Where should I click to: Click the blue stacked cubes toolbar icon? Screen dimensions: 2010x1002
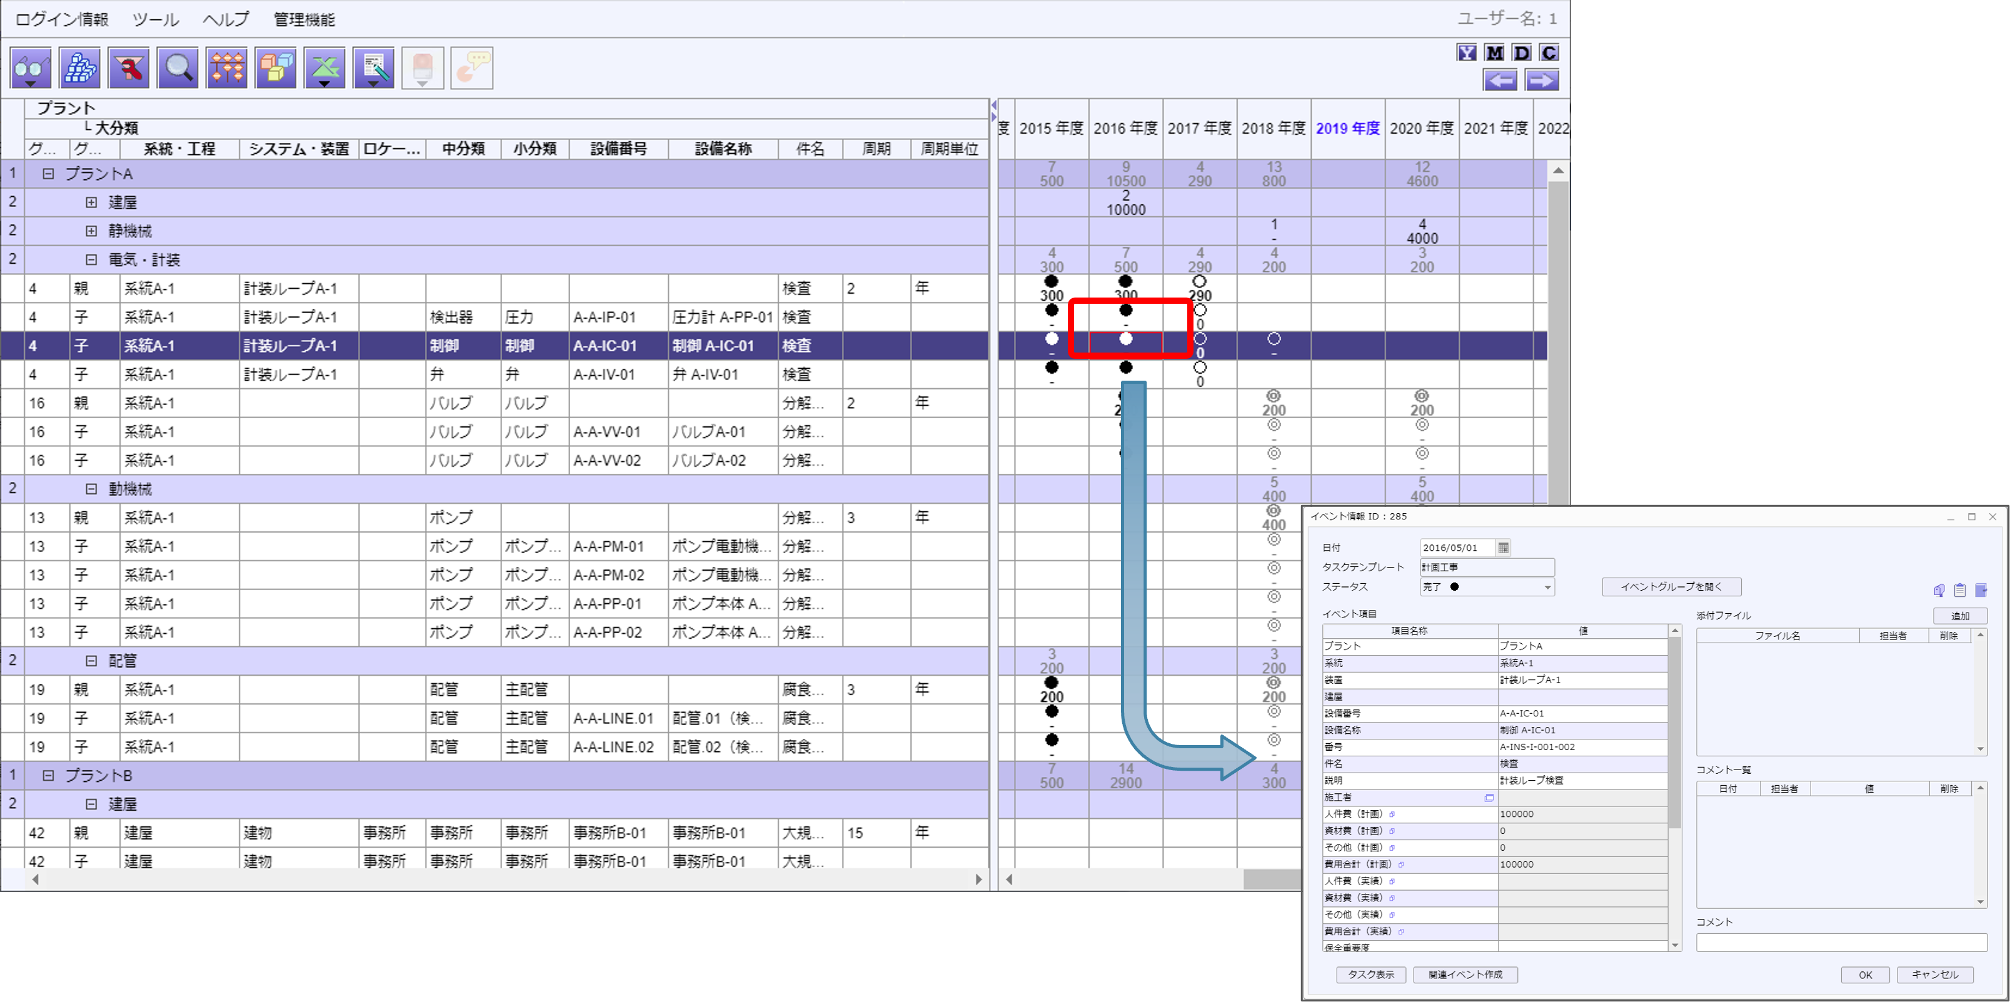coord(79,68)
